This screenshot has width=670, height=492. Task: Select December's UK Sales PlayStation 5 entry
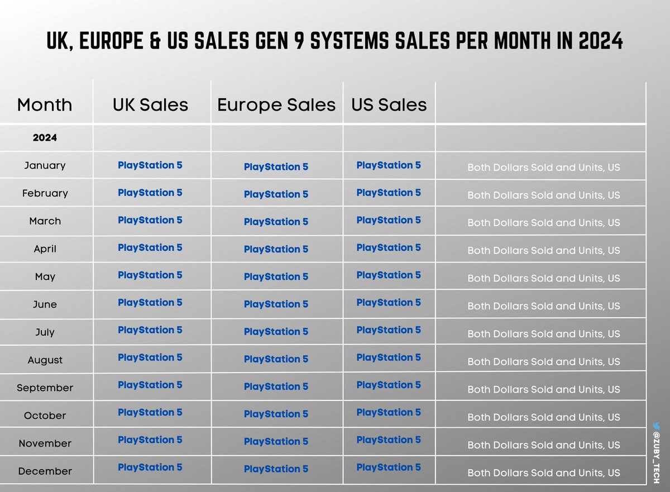(x=150, y=467)
